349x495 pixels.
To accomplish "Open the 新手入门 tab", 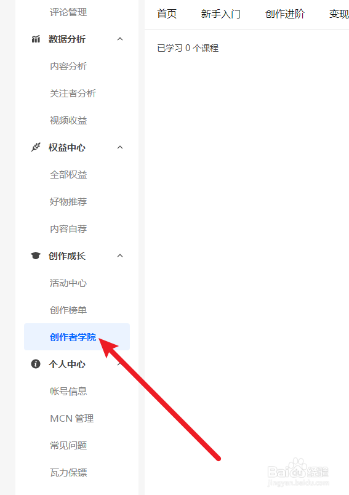I will click(220, 14).
